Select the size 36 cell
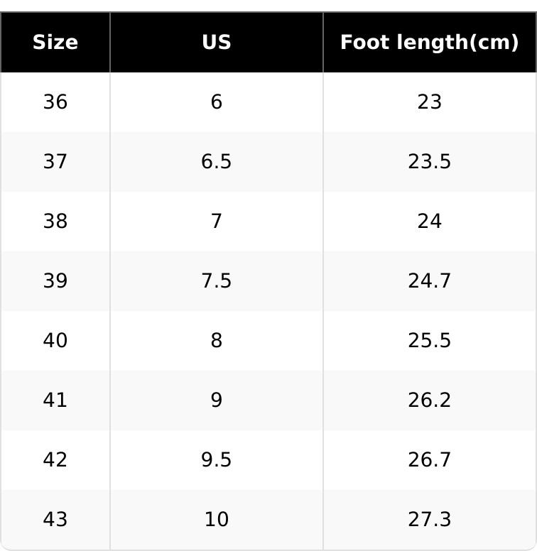This screenshot has height=551, width=537. click(55, 102)
